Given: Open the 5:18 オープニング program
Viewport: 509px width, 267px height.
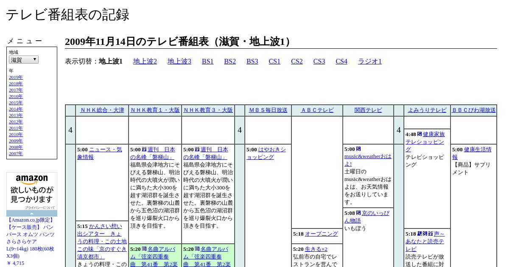Looking at the screenshot, I should [x=322, y=234].
